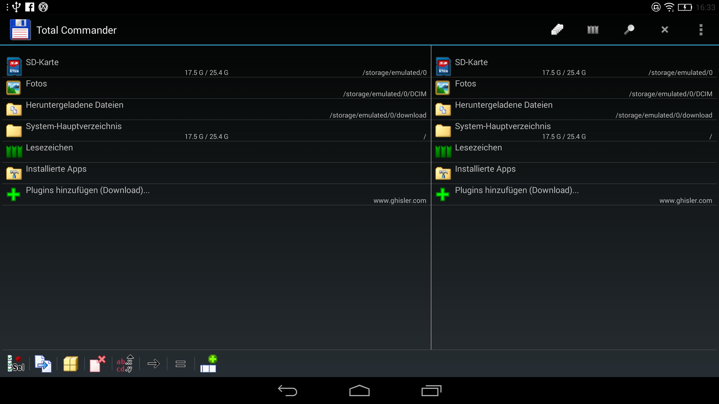Open Lesezeichen in the right panel
The image size is (719, 404).
point(574,152)
